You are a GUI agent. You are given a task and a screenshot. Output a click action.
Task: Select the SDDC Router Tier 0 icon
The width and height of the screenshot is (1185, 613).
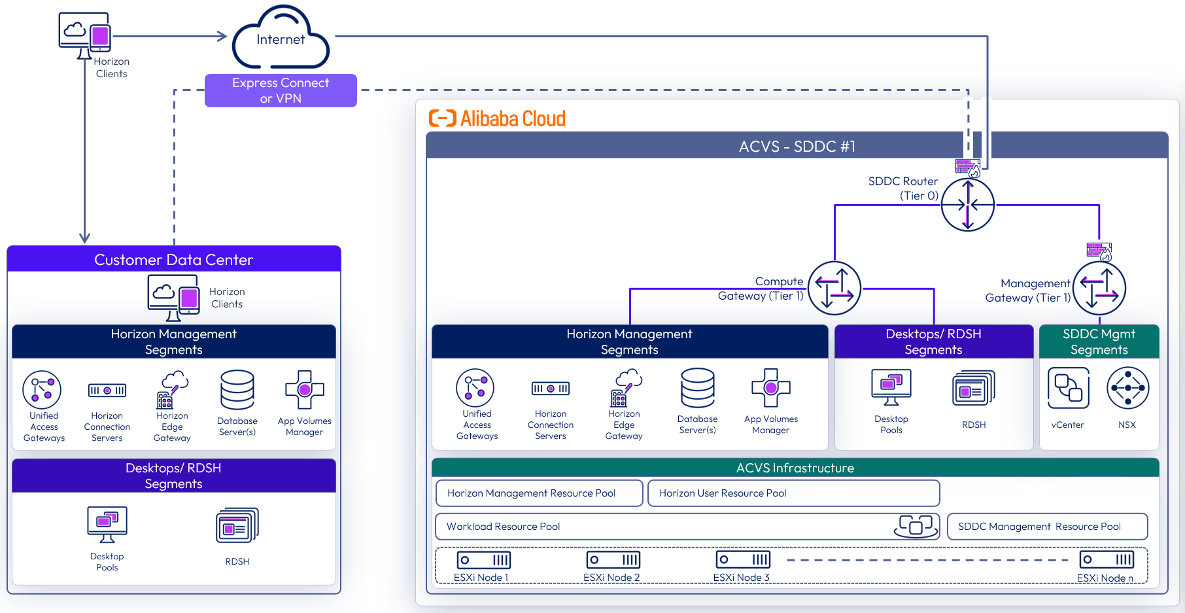967,205
